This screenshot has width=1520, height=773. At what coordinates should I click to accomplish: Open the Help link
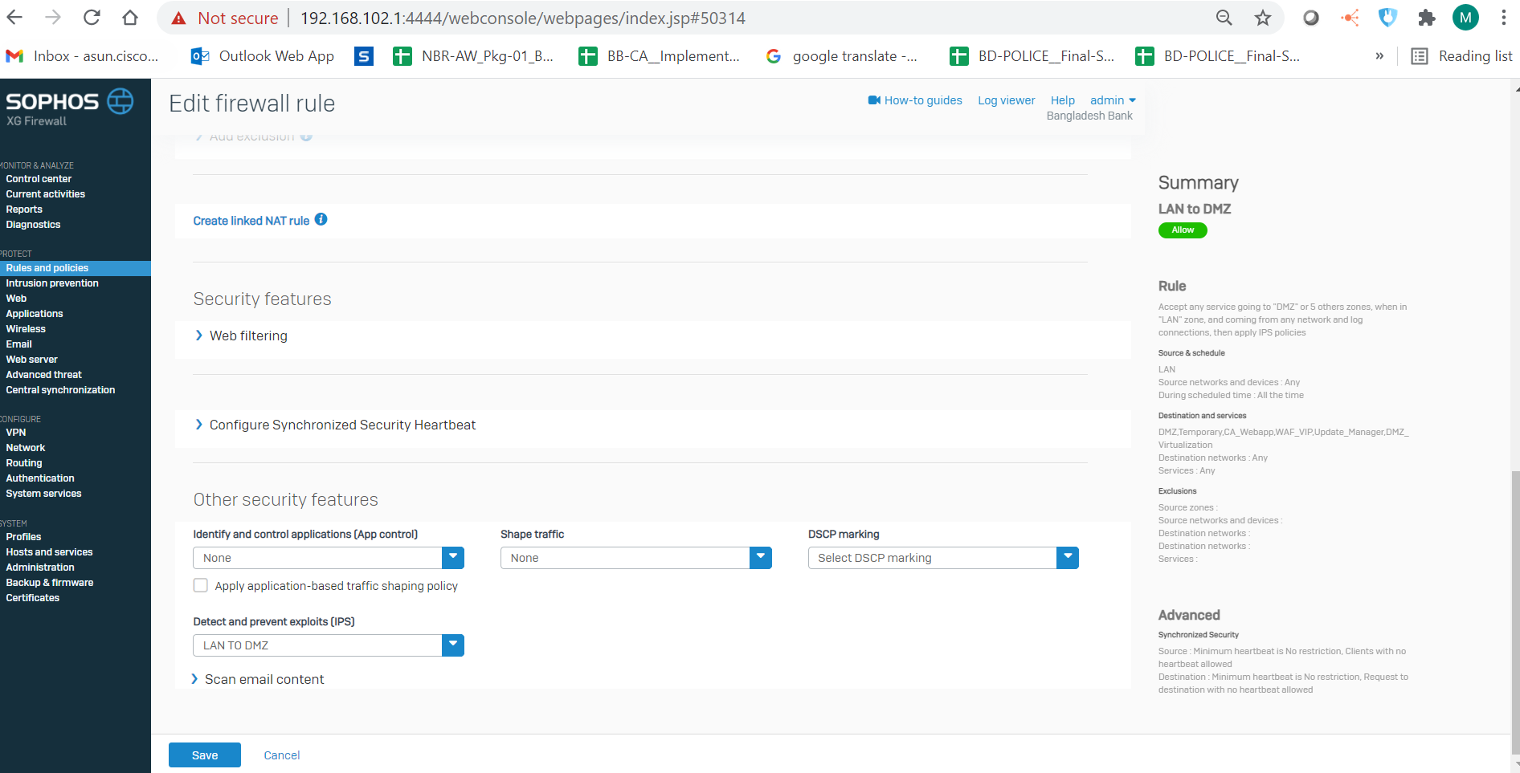(x=1063, y=100)
